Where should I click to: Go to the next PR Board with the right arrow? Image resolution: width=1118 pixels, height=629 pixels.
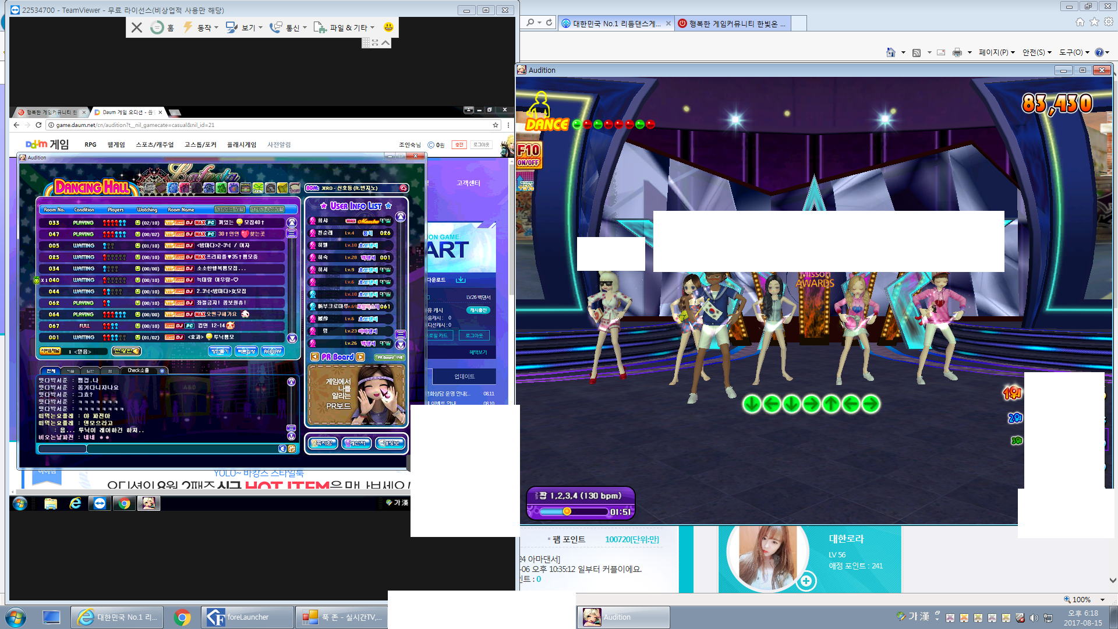[360, 357]
